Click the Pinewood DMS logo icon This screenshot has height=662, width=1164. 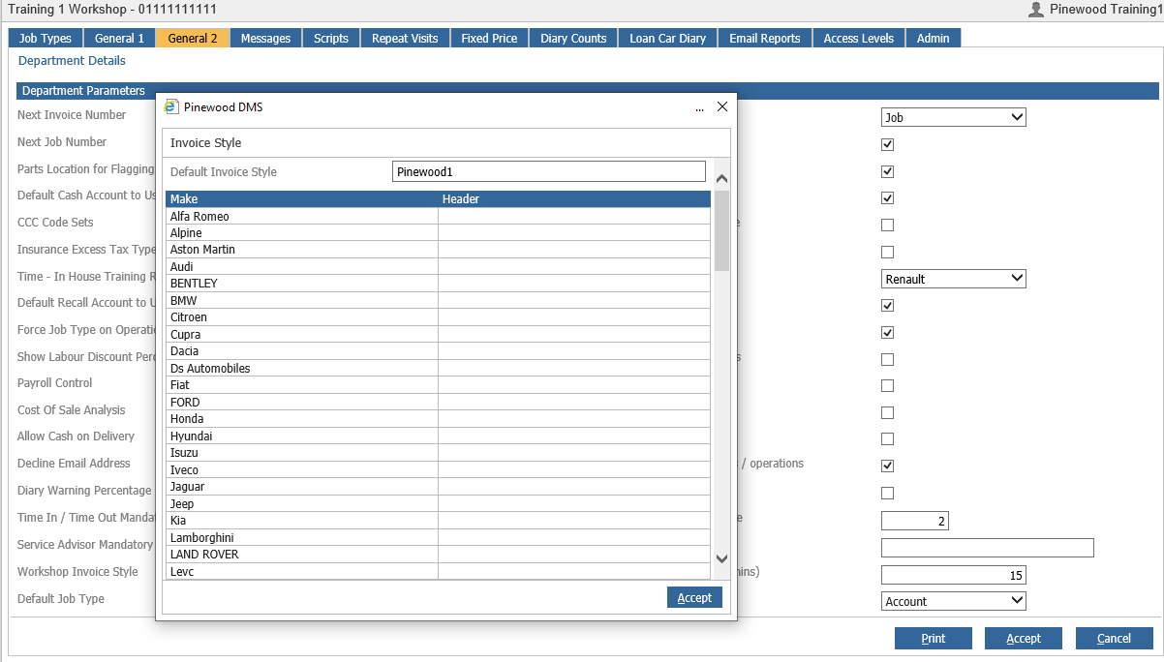click(172, 106)
